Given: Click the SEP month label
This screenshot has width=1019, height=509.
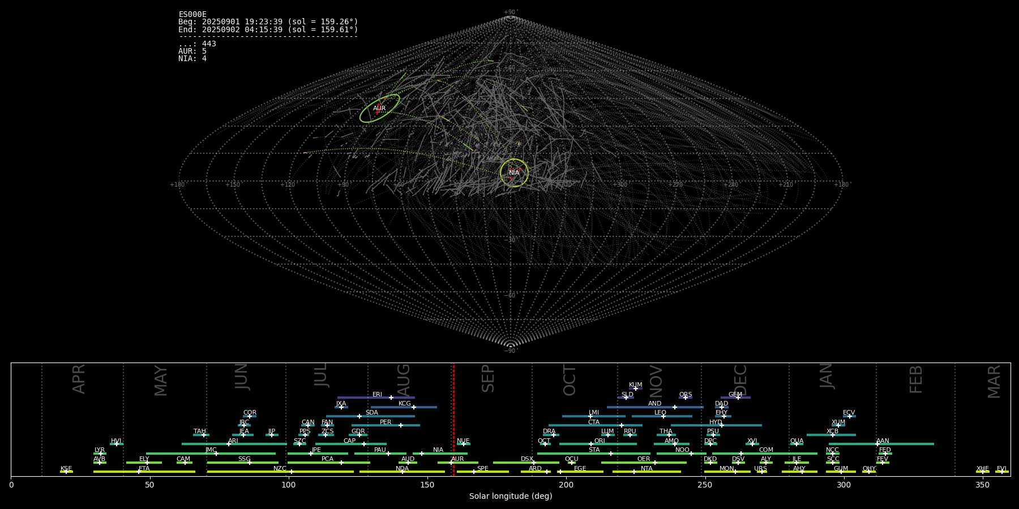Looking at the screenshot, I should [x=488, y=378].
